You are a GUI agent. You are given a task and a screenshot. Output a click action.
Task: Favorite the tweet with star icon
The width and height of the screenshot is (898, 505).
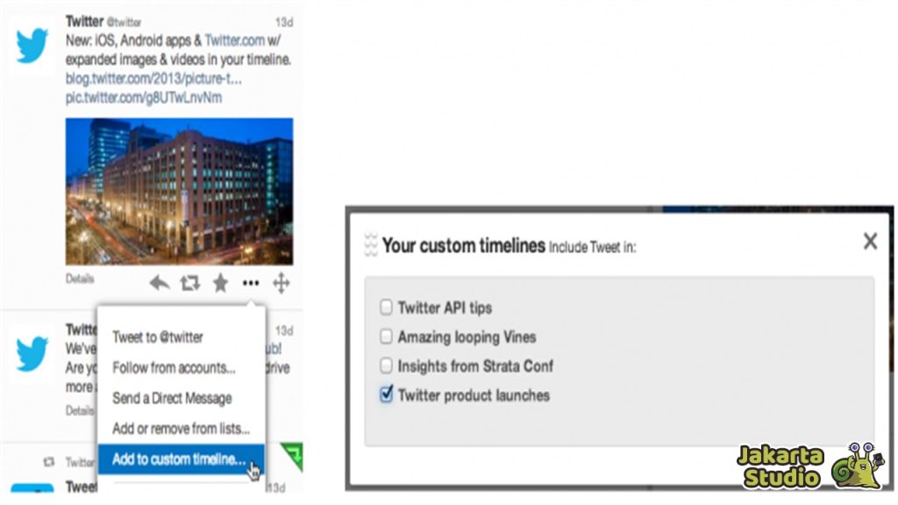(x=220, y=283)
